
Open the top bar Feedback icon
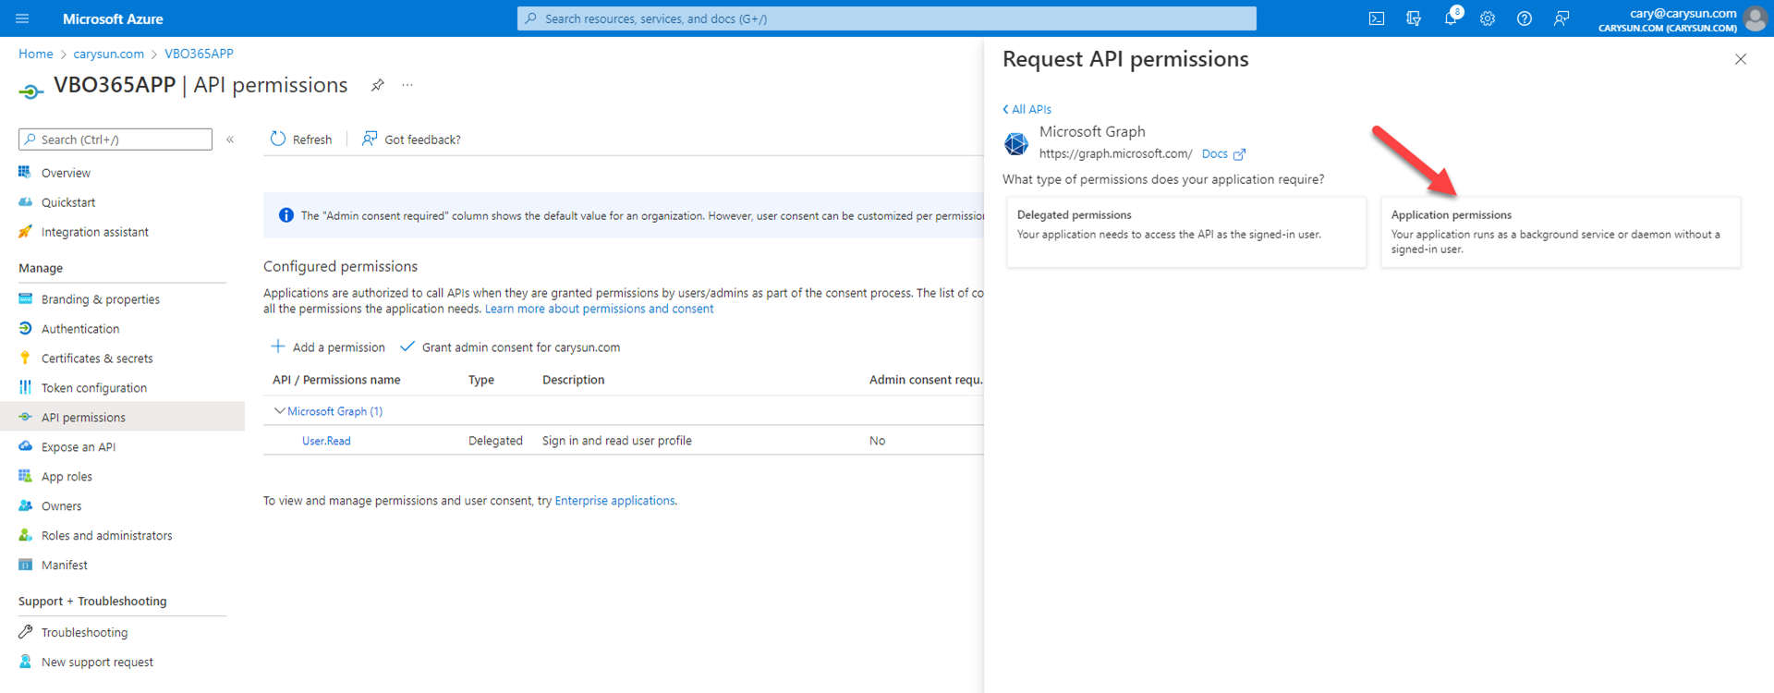click(x=1561, y=18)
